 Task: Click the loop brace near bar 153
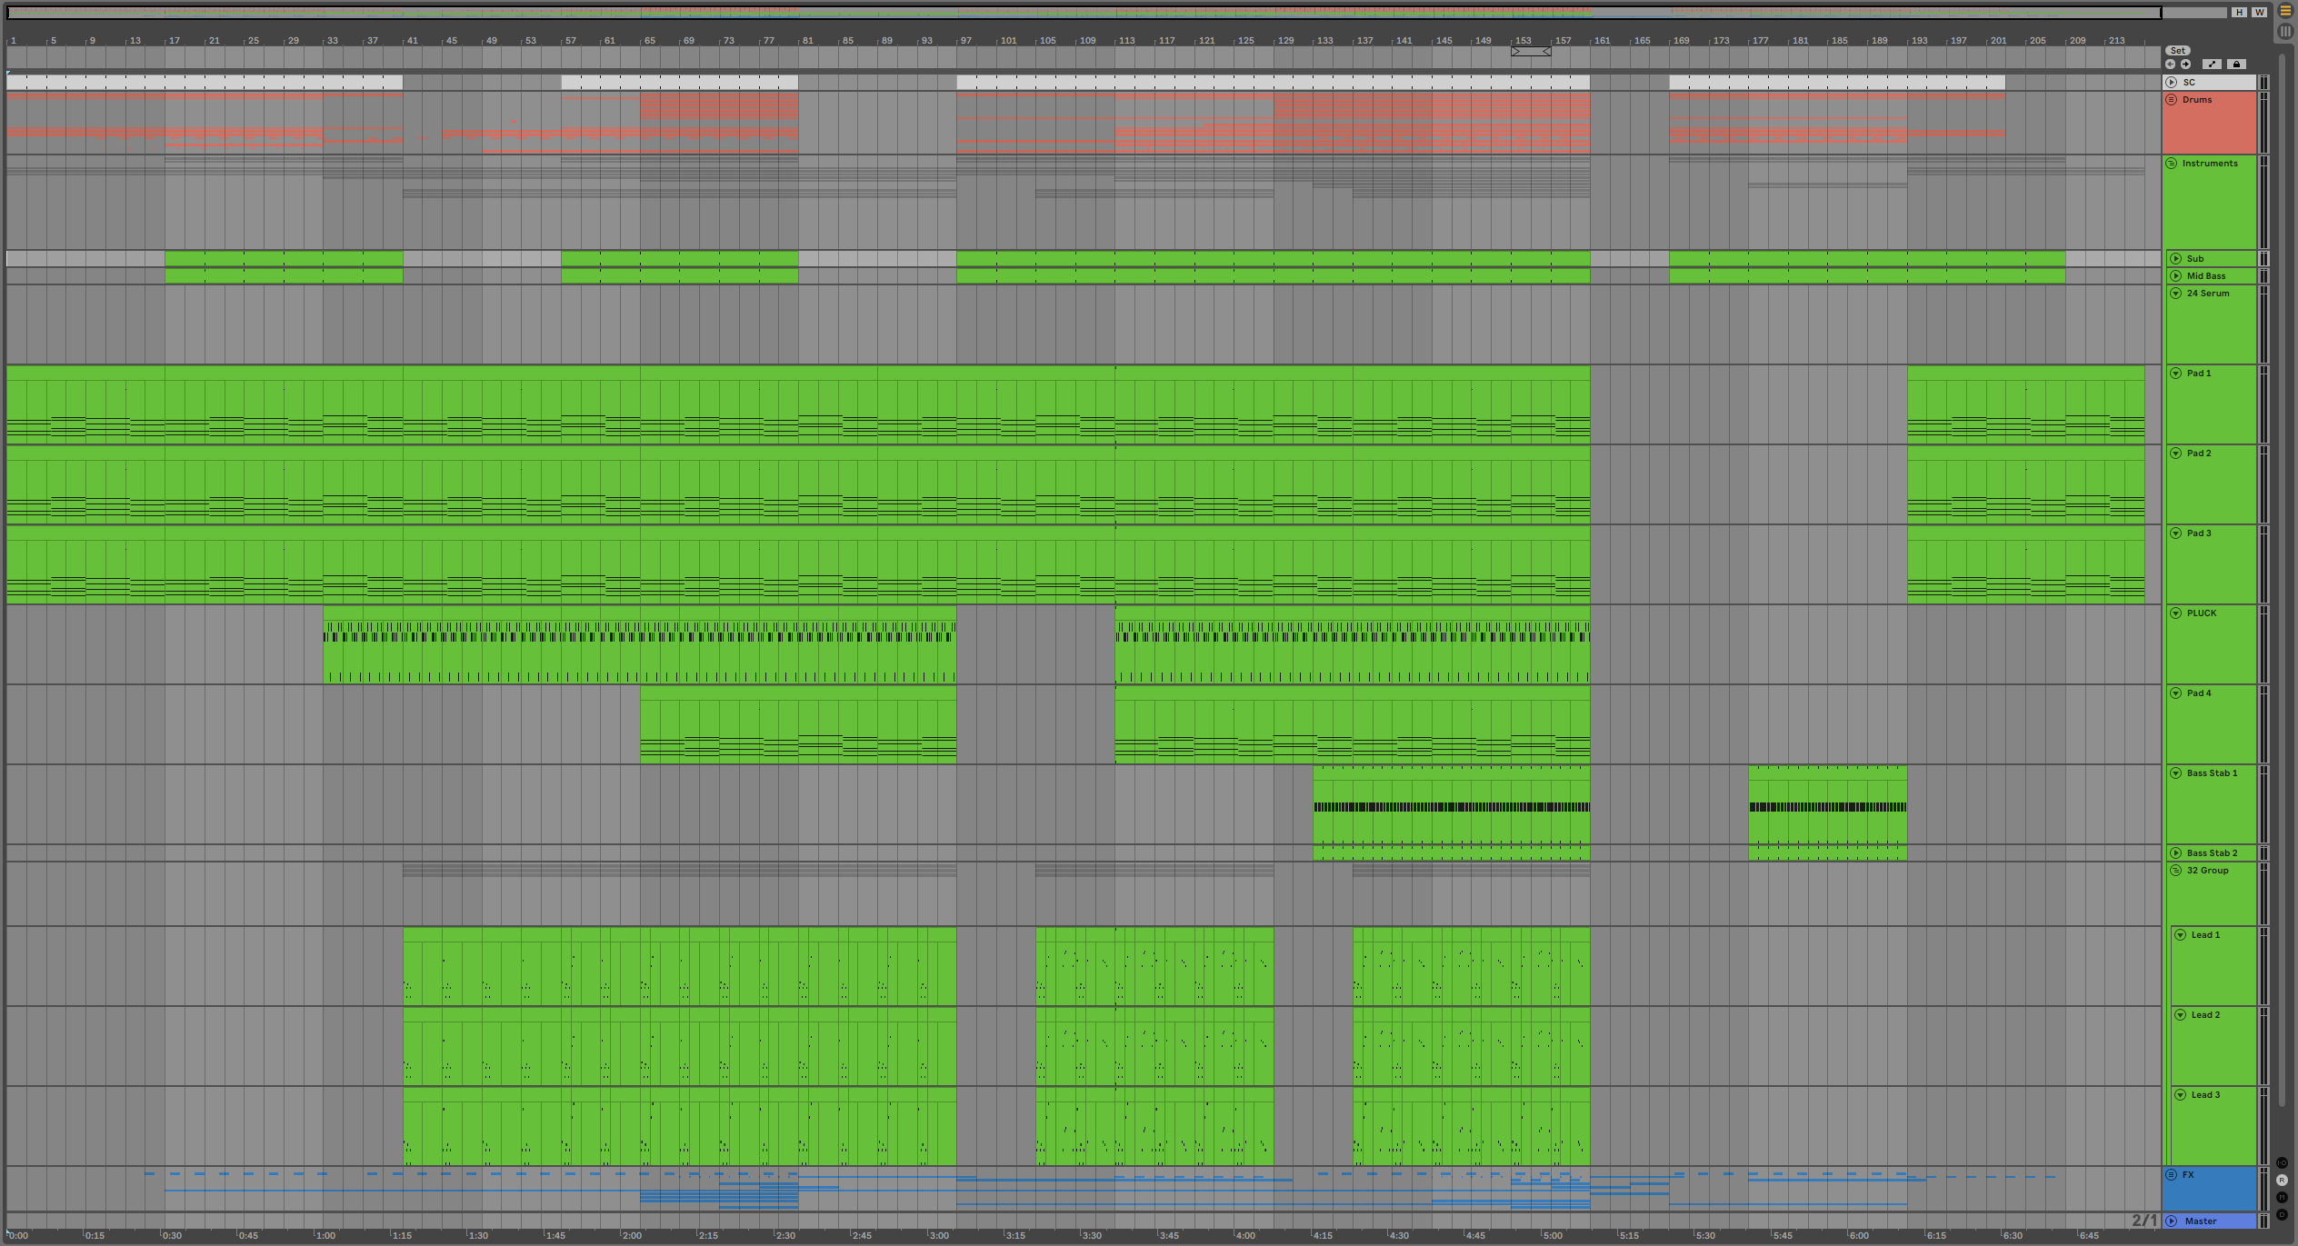point(1531,52)
